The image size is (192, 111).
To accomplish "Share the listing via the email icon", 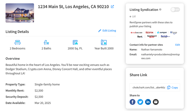I will click(x=156, y=102).
